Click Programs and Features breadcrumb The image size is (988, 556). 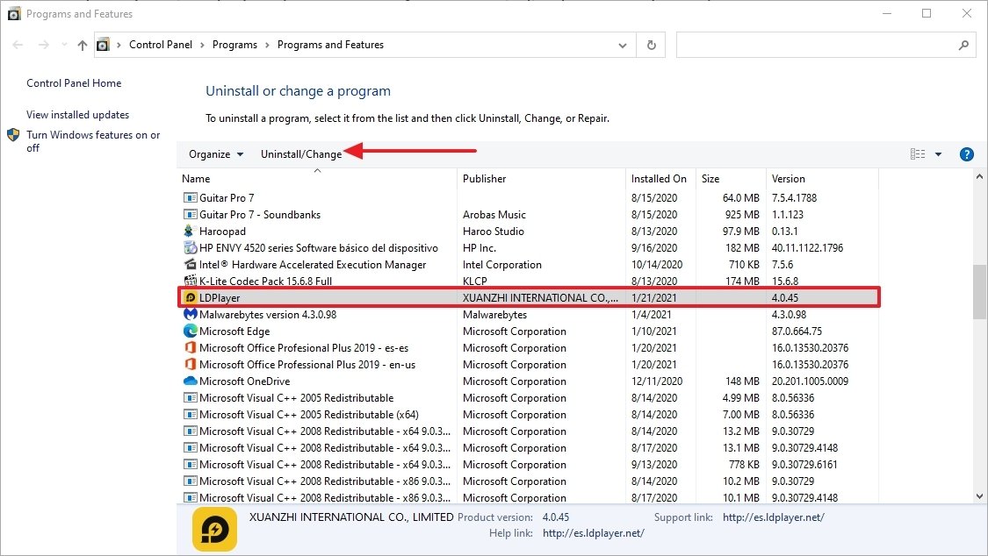pos(330,45)
